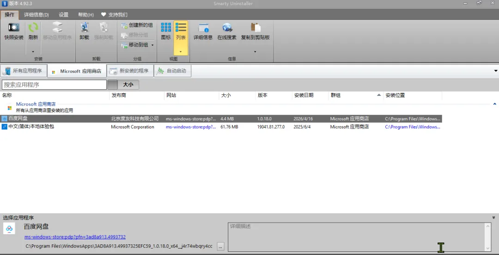Open the 操作 ribbon tab
The height and width of the screenshot is (255, 499).
tap(10, 15)
